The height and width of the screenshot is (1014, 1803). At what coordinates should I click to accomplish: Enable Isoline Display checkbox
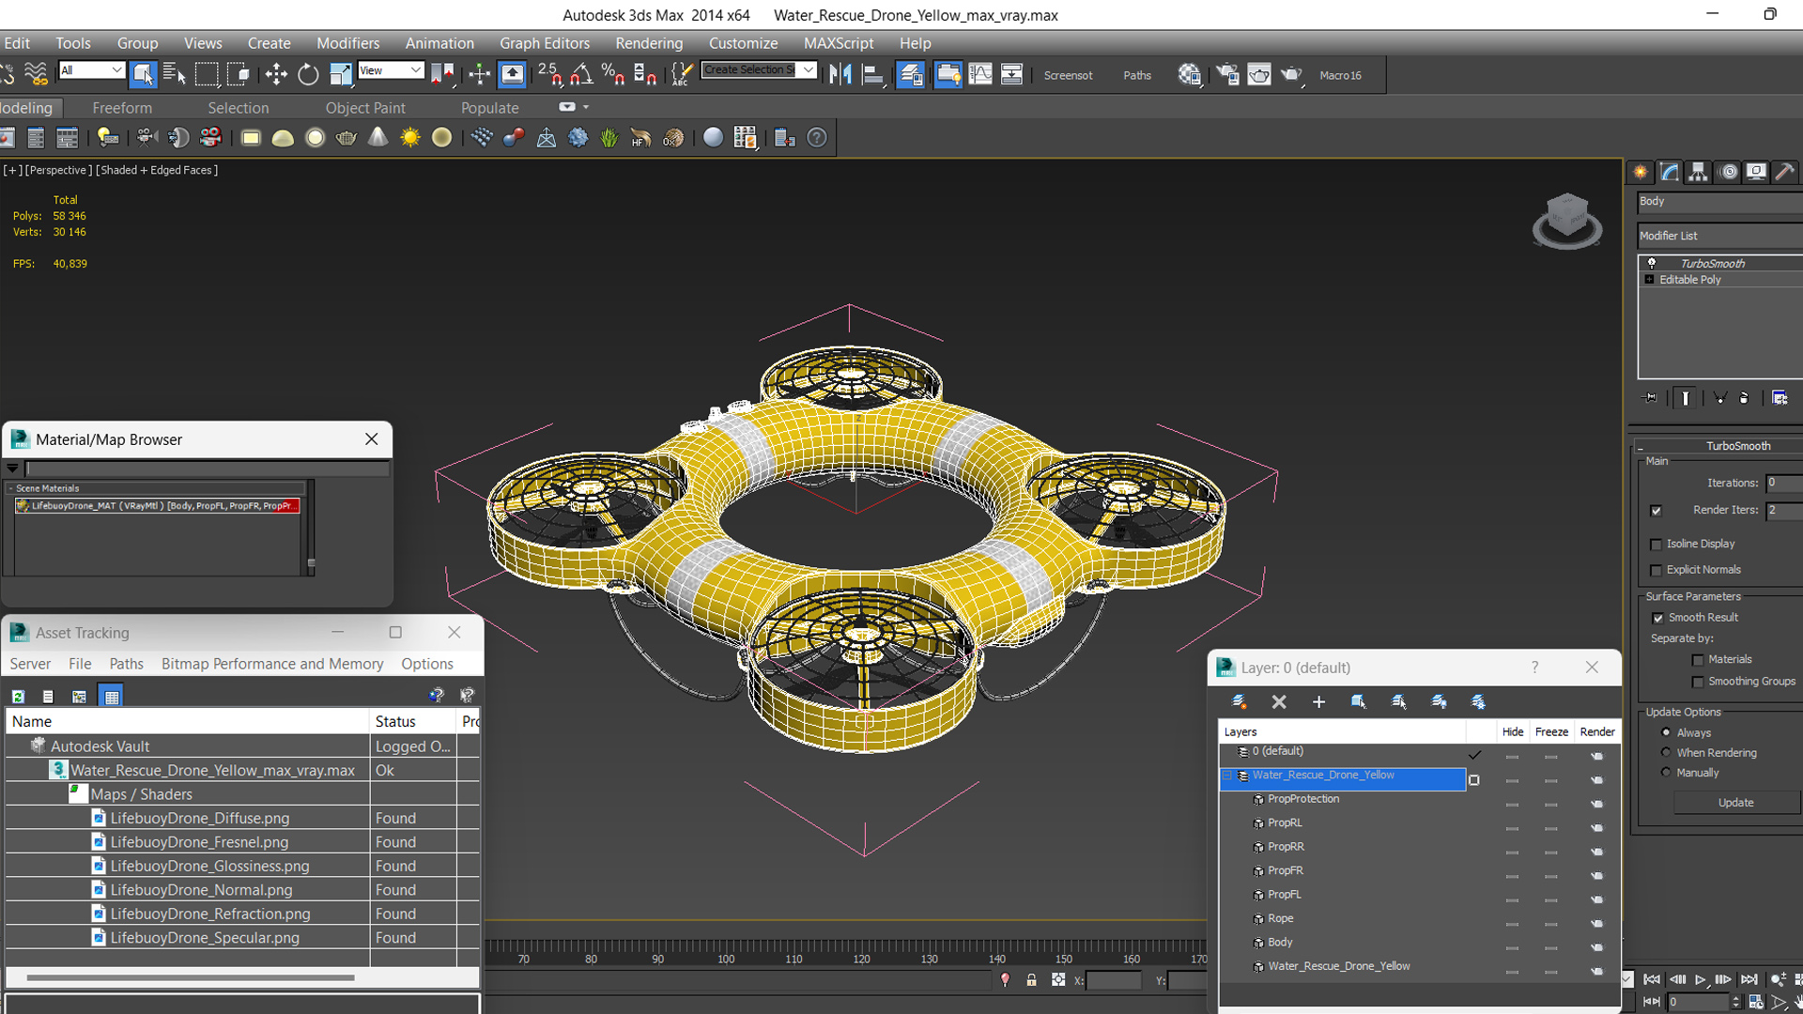(x=1656, y=545)
